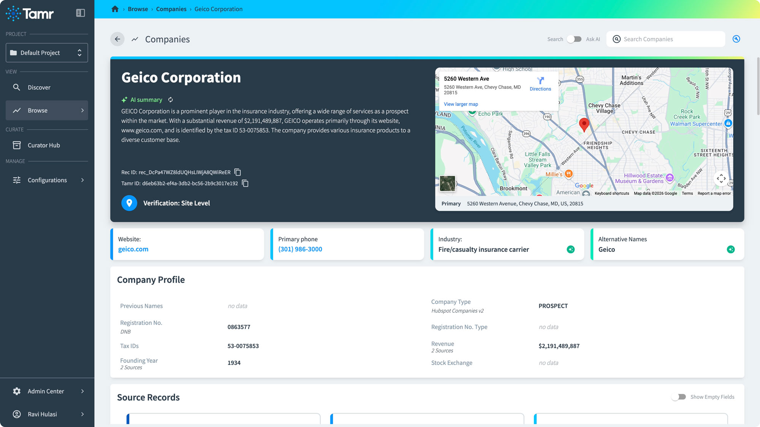
Task: Click View larger map link
Action: pos(461,104)
